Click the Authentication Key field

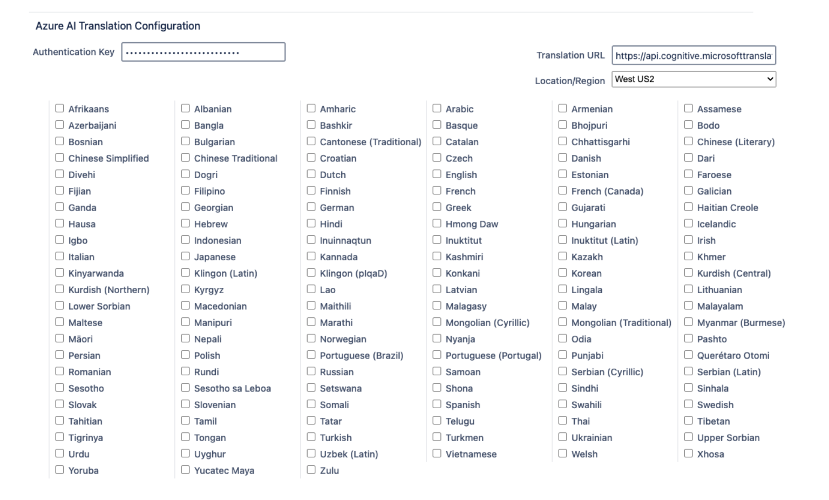coord(203,52)
